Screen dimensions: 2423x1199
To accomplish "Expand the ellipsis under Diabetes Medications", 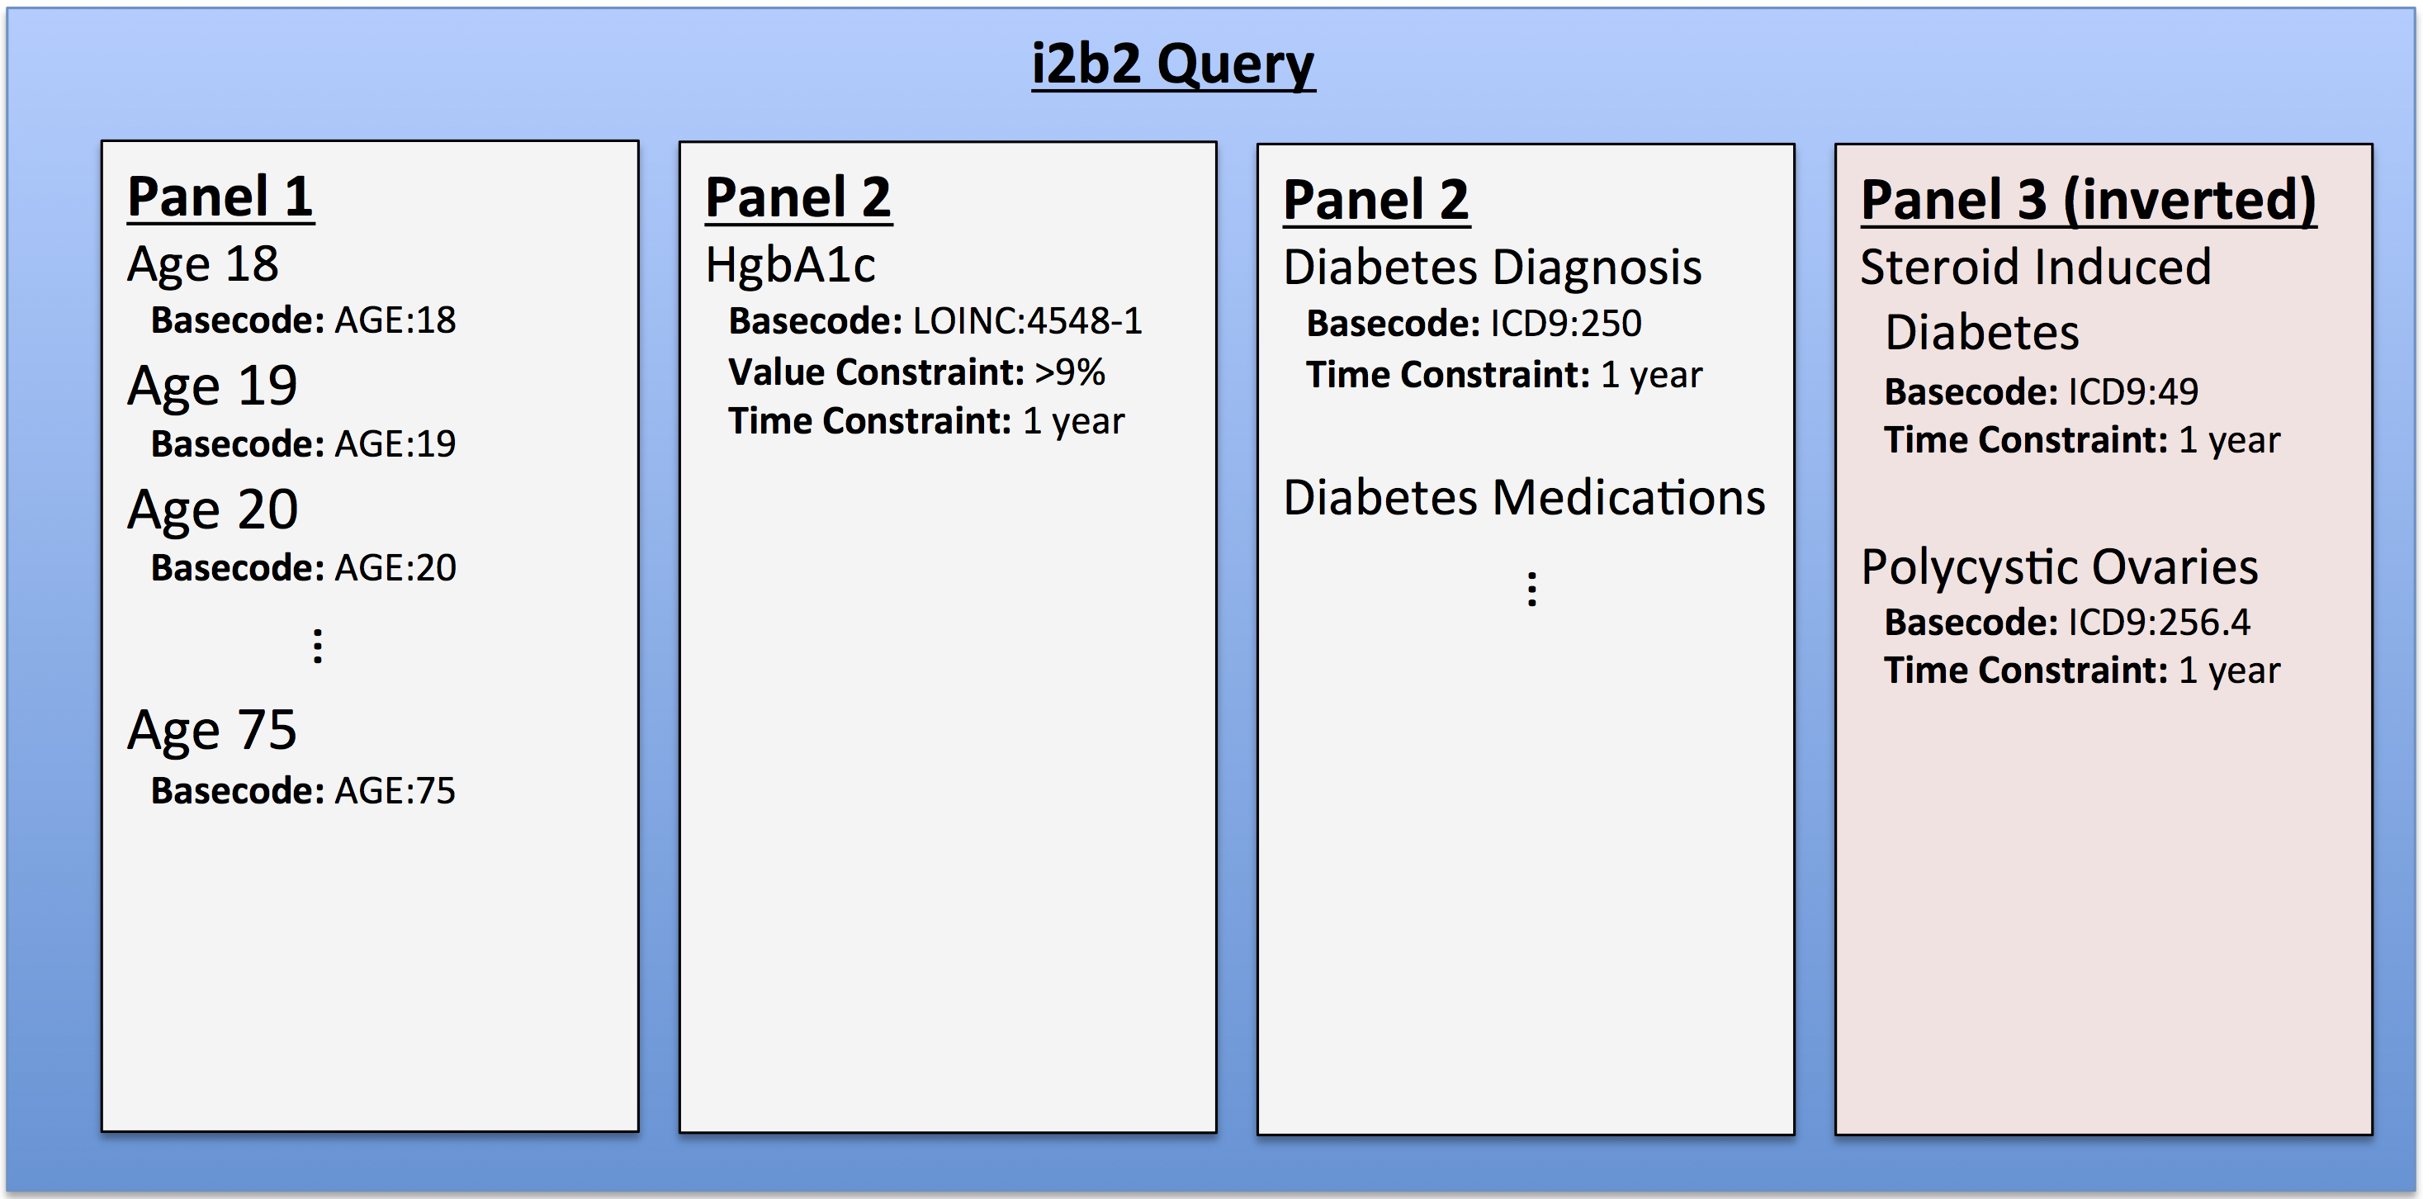I will tap(1531, 589).
